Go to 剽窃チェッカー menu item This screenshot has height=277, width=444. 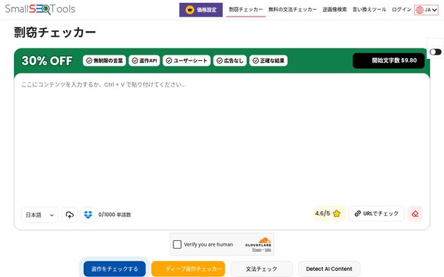pyautogui.click(x=246, y=10)
